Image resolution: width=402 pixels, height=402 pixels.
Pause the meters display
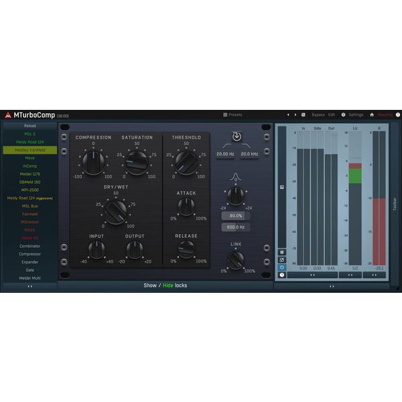[x=282, y=253]
